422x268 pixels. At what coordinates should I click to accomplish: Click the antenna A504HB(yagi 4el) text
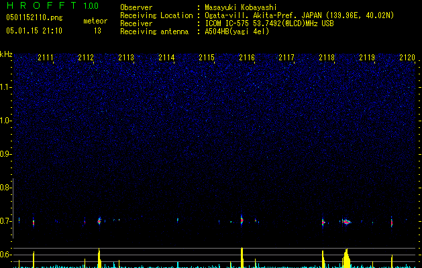[237, 31]
